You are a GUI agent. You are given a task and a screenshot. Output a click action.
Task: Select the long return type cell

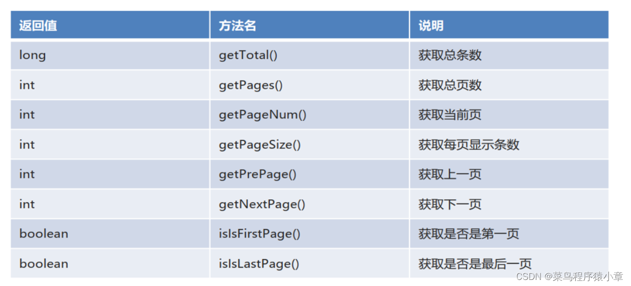coord(110,55)
